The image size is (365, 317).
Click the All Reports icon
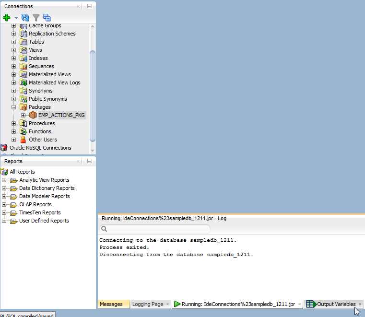(x=4, y=172)
